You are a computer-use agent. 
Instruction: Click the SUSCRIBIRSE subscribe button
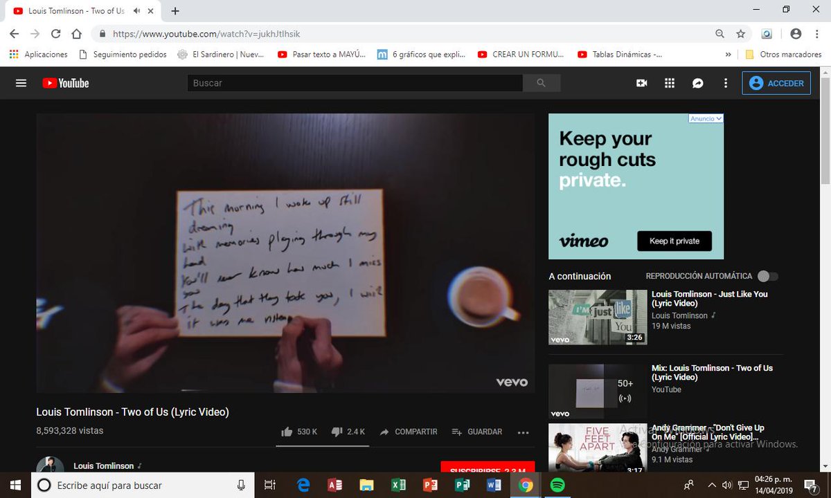tap(488, 469)
